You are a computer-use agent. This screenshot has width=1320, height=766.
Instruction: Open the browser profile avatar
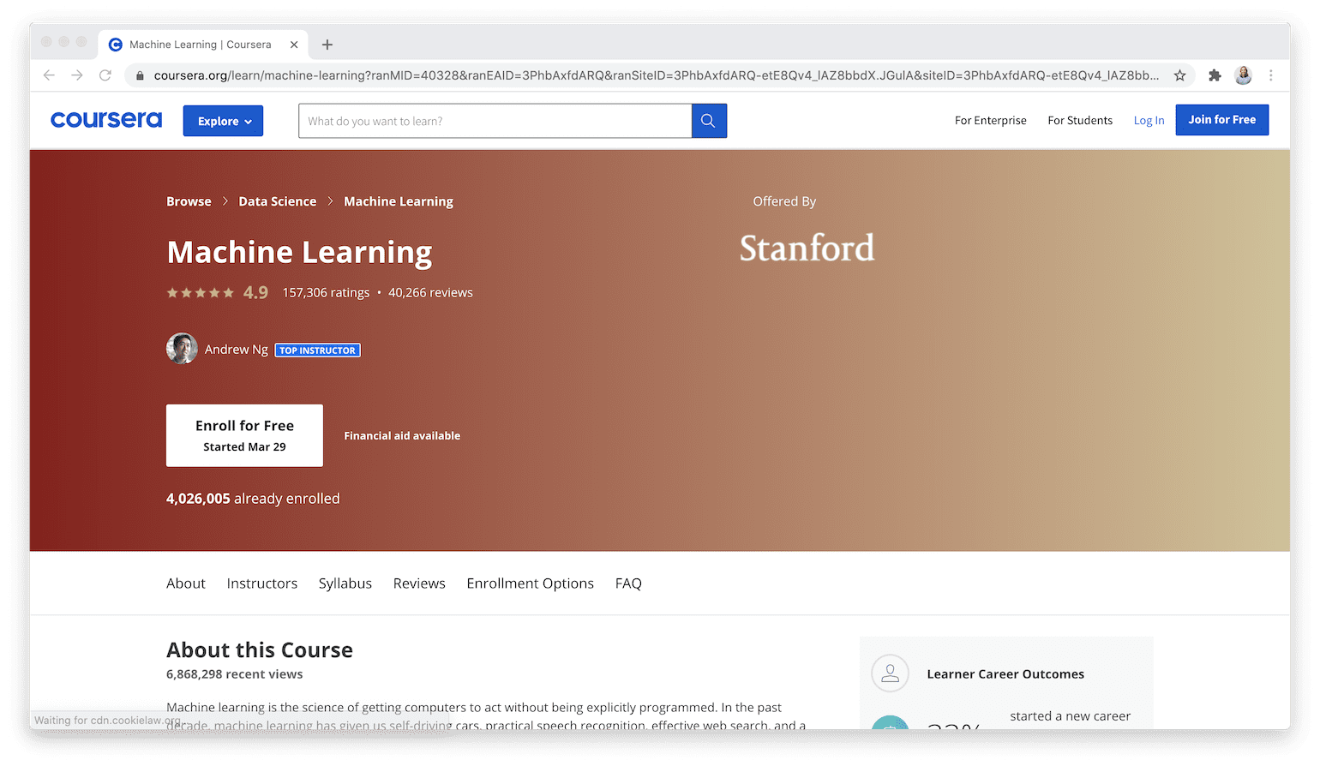click(1243, 75)
